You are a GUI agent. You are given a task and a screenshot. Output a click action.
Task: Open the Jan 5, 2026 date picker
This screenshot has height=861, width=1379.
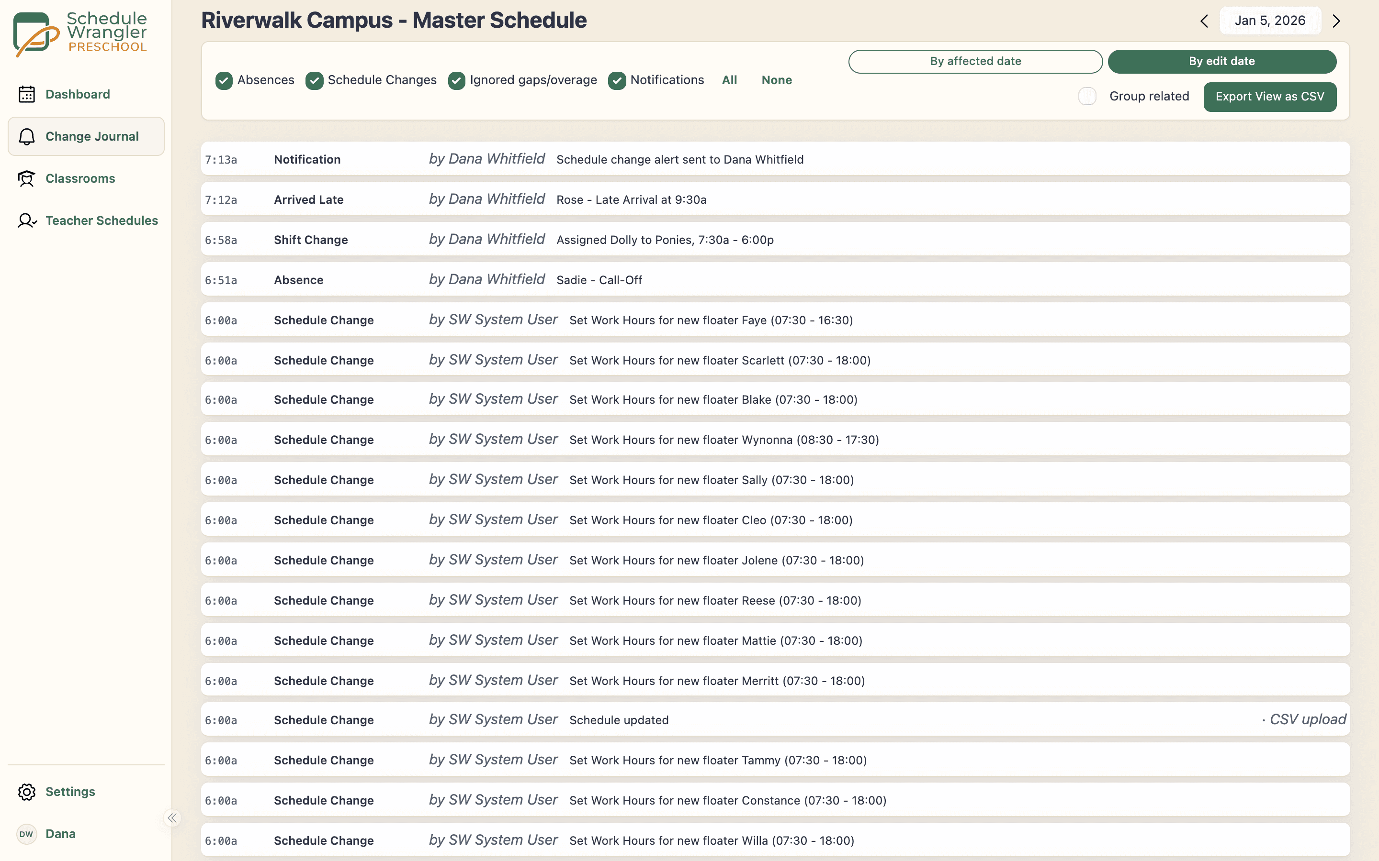tap(1270, 21)
